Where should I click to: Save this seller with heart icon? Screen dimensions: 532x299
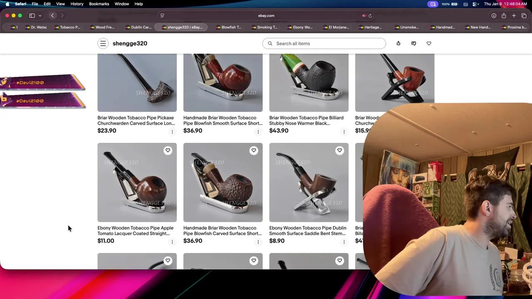429,43
